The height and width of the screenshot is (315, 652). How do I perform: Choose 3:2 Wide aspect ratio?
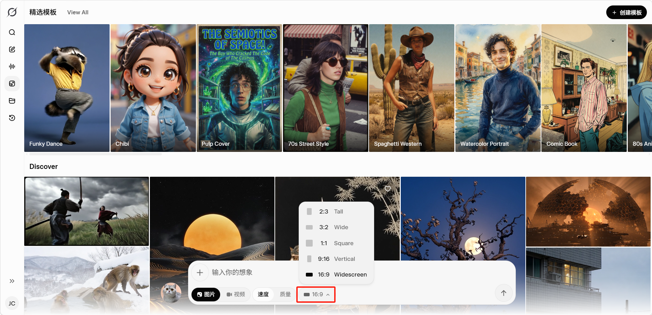pos(336,227)
